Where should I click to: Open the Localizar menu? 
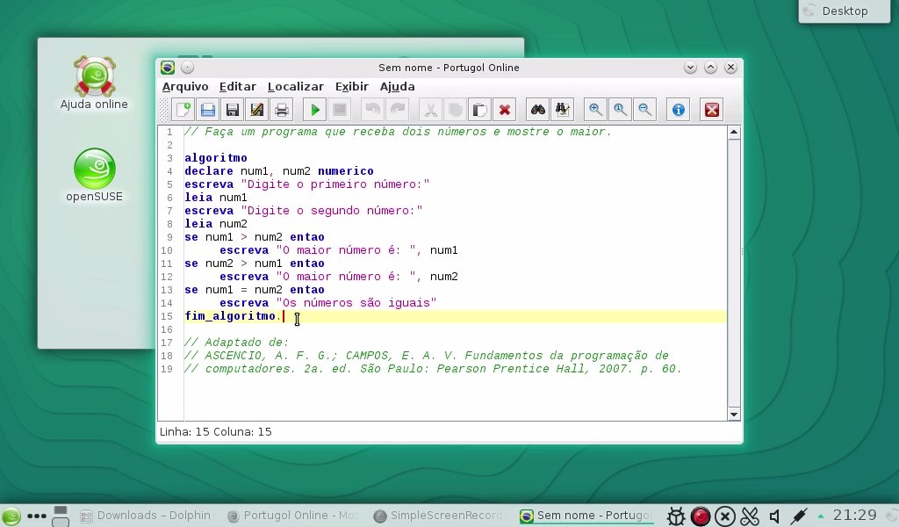pyautogui.click(x=295, y=87)
